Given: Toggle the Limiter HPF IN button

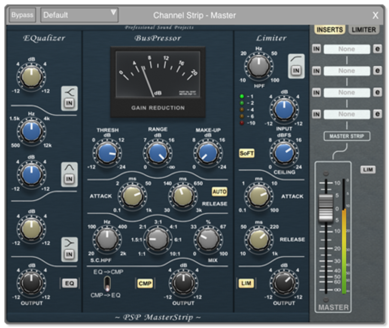Looking at the screenshot, I should pyautogui.click(x=296, y=71).
